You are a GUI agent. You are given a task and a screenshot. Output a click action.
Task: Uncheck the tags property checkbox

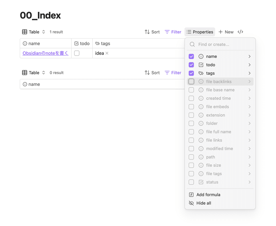pyautogui.click(x=191, y=73)
